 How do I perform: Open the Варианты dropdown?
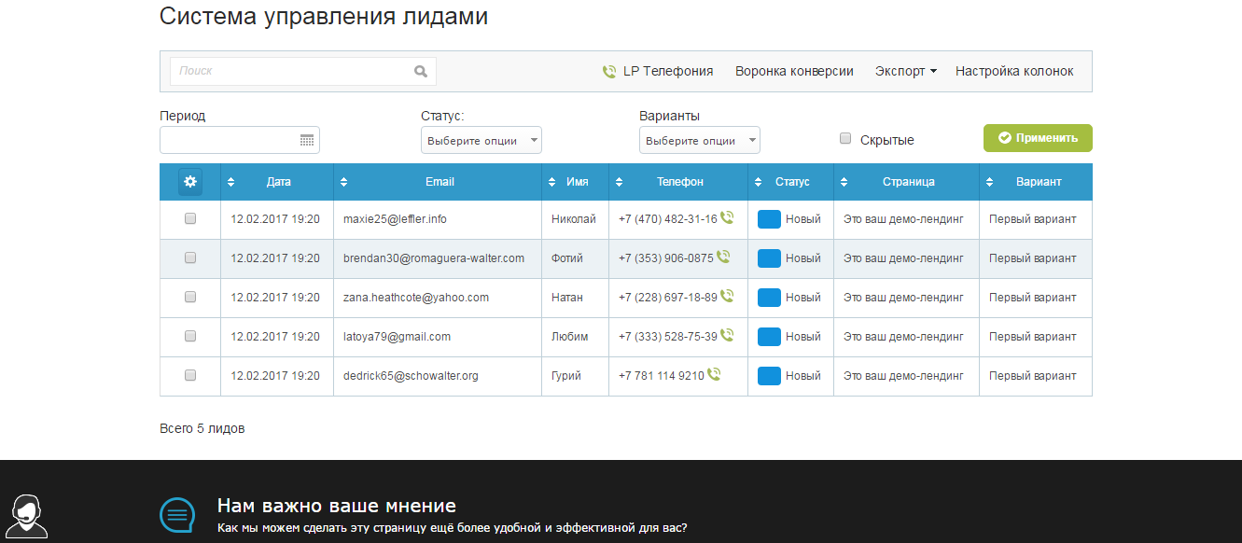pos(699,140)
